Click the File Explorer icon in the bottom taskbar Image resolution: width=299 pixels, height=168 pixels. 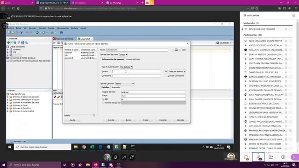tap(88, 165)
